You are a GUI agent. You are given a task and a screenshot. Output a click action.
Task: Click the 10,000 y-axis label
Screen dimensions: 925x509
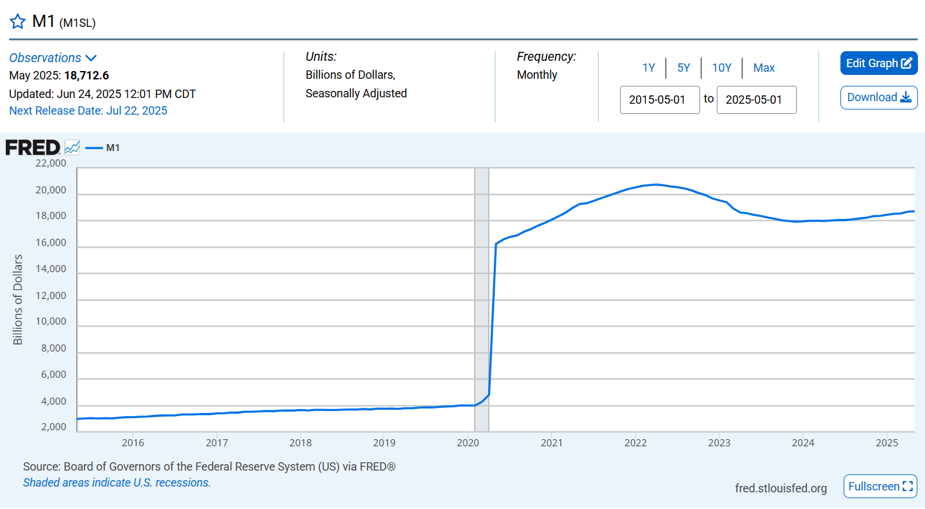tap(49, 321)
